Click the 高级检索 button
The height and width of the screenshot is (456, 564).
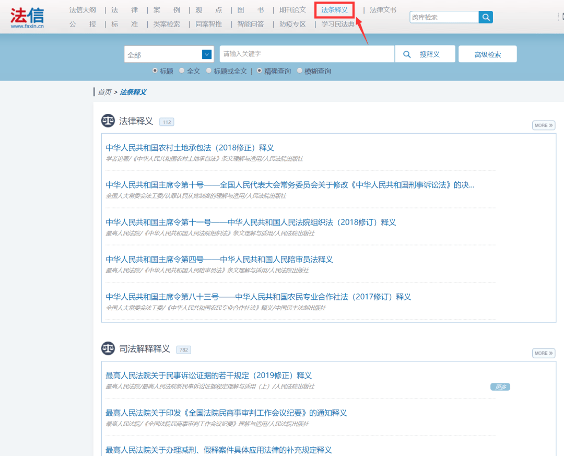pos(487,54)
